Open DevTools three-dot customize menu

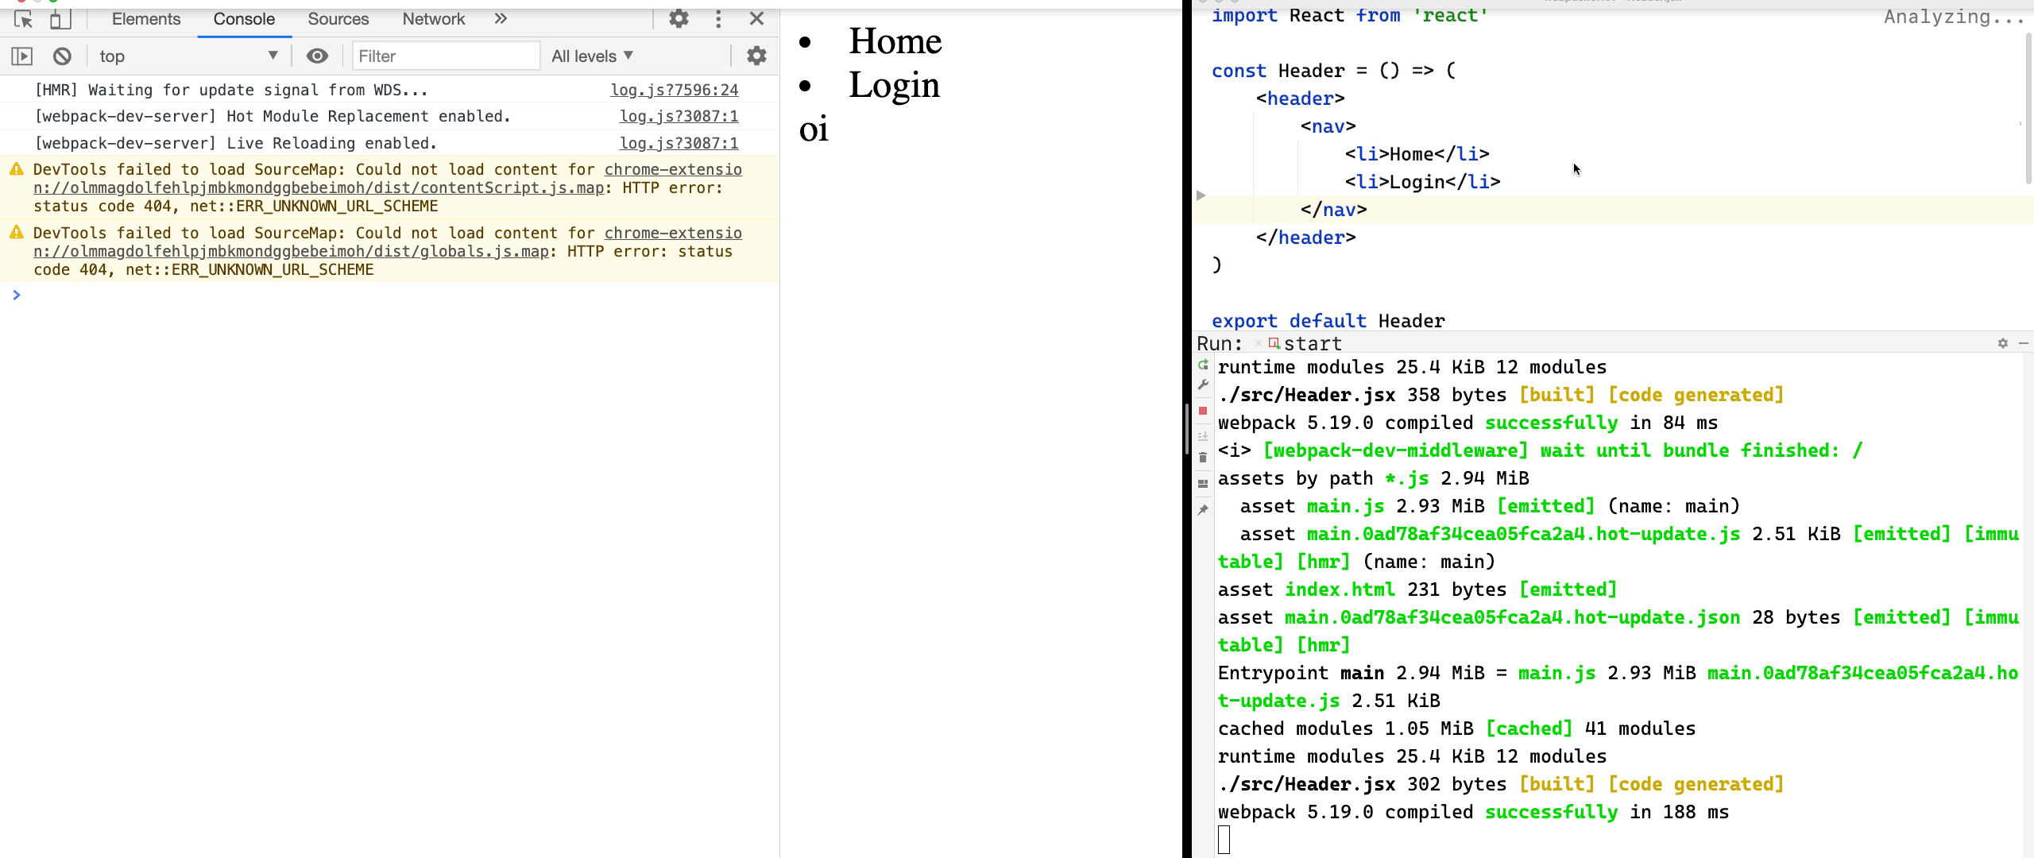(718, 19)
